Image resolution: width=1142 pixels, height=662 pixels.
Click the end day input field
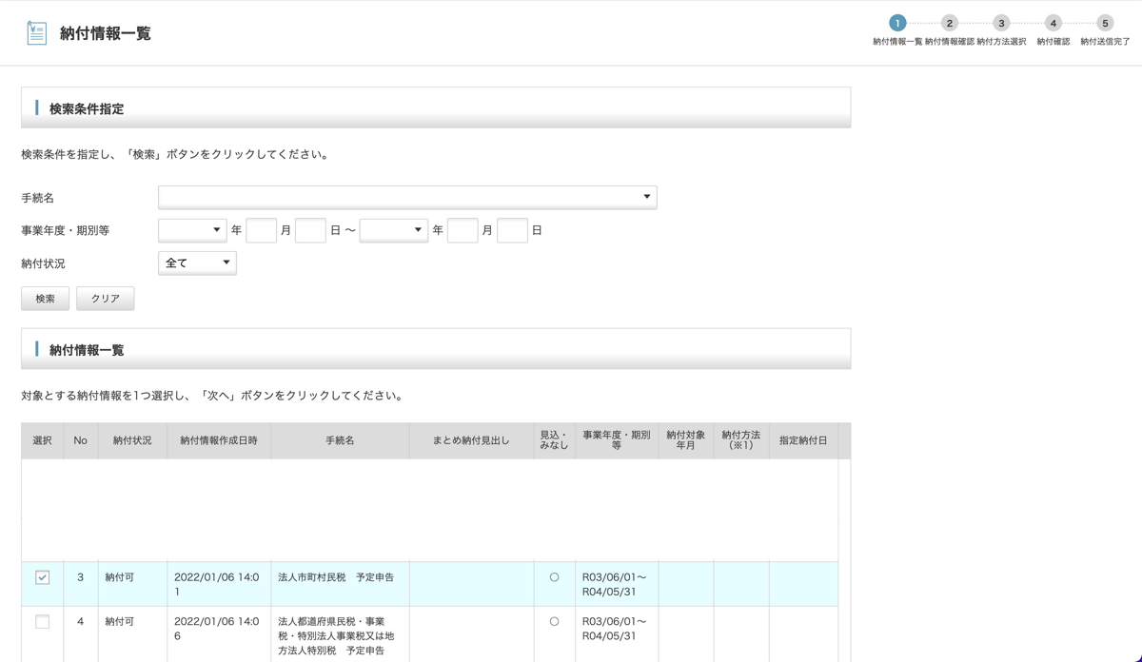(512, 230)
